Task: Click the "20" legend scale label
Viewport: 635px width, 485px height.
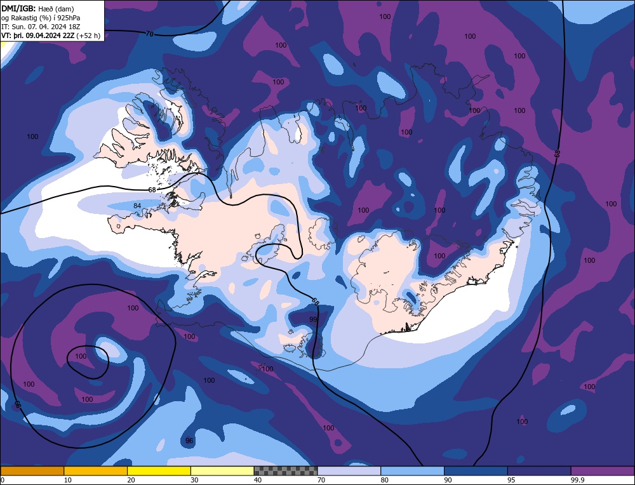Action: coord(131,480)
